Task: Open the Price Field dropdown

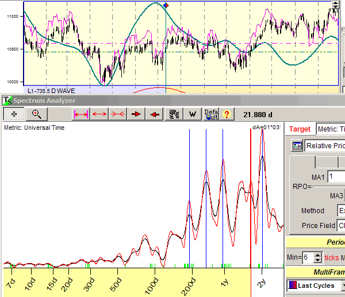Action: pos(341,226)
